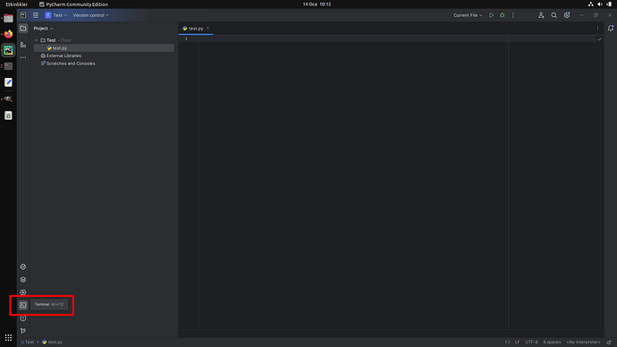The image size is (617, 347).
Task: Open IDE settings gear icon
Action: 567,15
